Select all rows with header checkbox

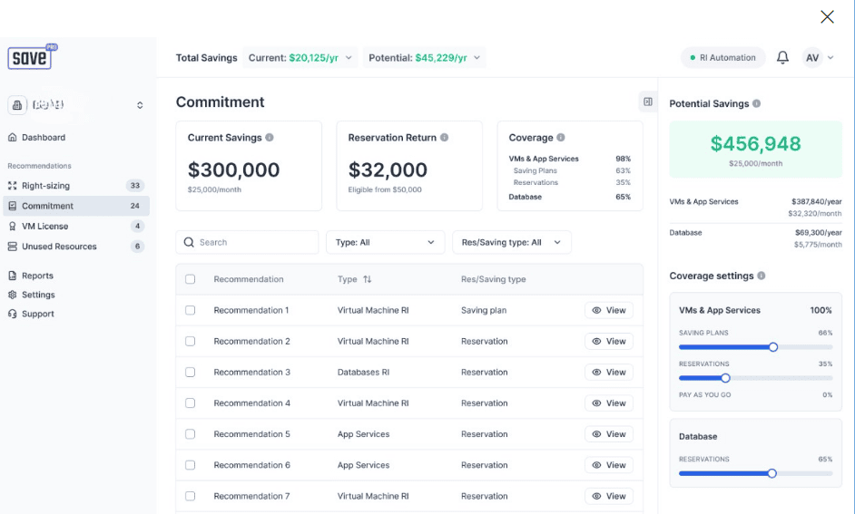(x=191, y=279)
